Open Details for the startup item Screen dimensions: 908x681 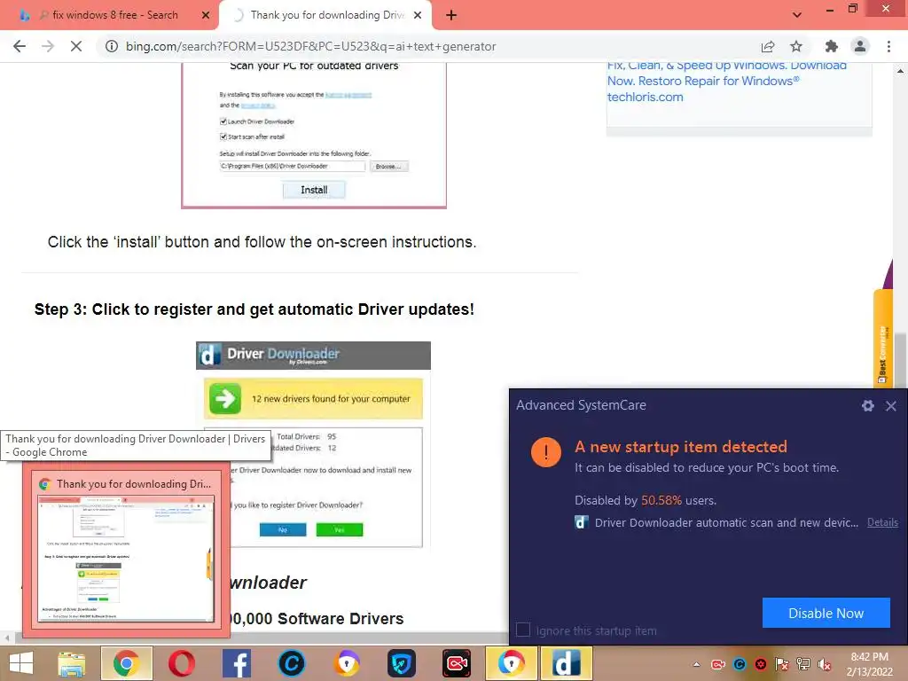[882, 522]
